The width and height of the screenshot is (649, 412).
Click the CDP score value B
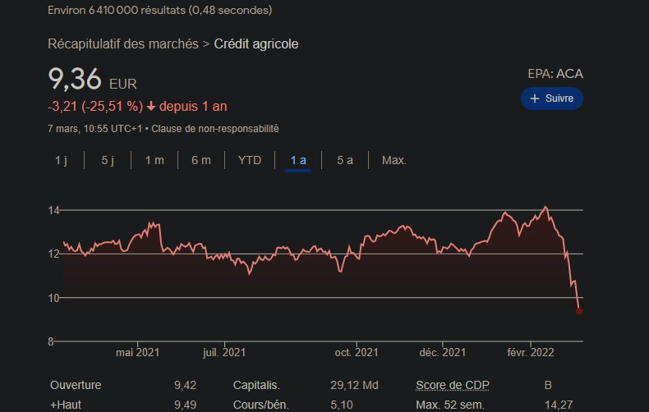click(548, 385)
